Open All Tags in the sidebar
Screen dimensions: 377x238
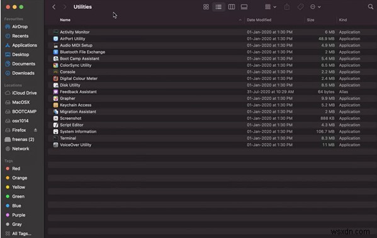point(21,234)
